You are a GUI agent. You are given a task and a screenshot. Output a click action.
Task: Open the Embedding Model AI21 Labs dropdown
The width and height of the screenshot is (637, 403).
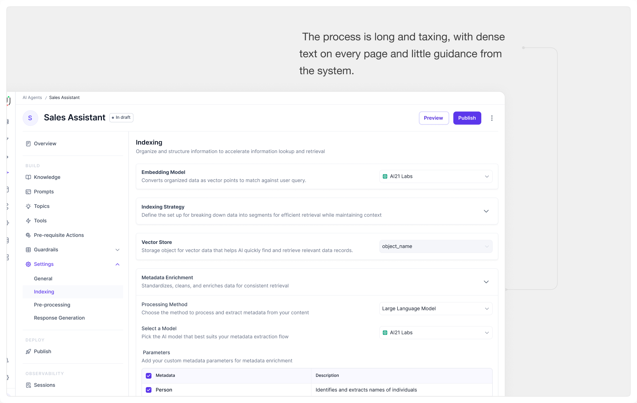pos(436,176)
